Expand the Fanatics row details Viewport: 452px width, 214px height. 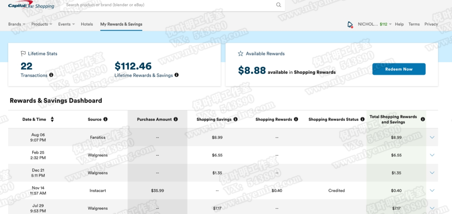pos(432,137)
